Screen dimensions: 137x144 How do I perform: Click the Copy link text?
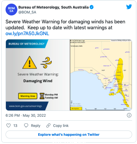pyautogui.click(x=61, y=126)
